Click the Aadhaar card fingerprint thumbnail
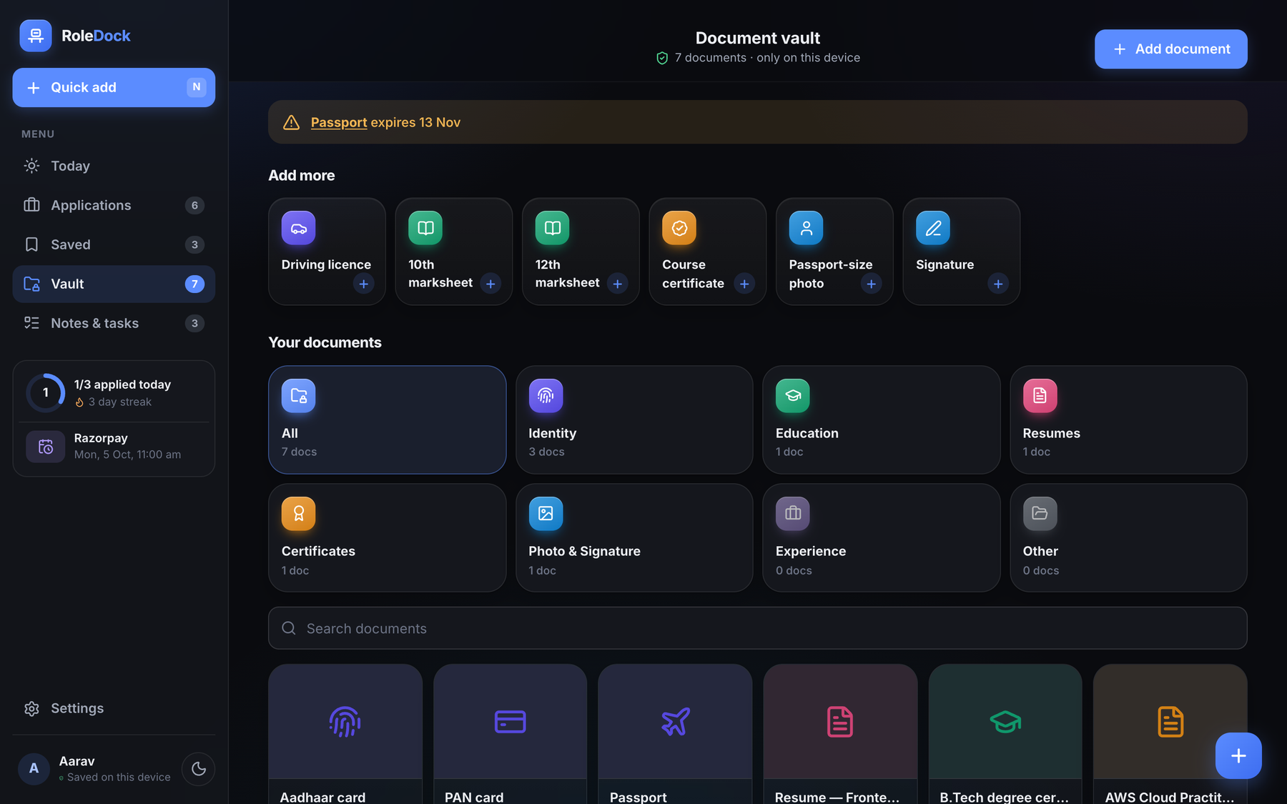This screenshot has width=1287, height=804. point(345,722)
